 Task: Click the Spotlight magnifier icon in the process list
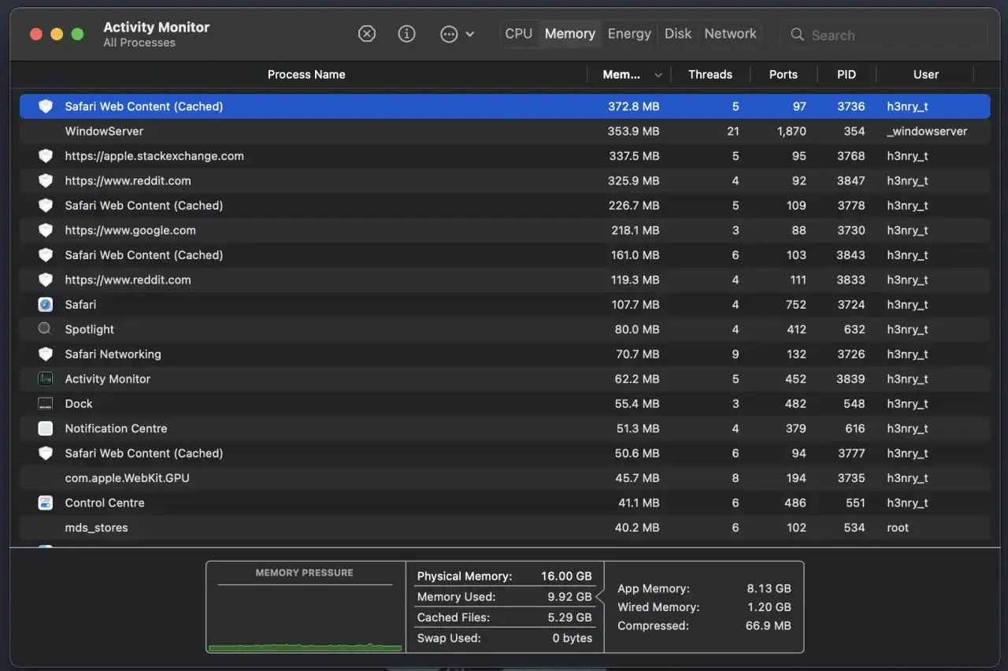(46, 329)
